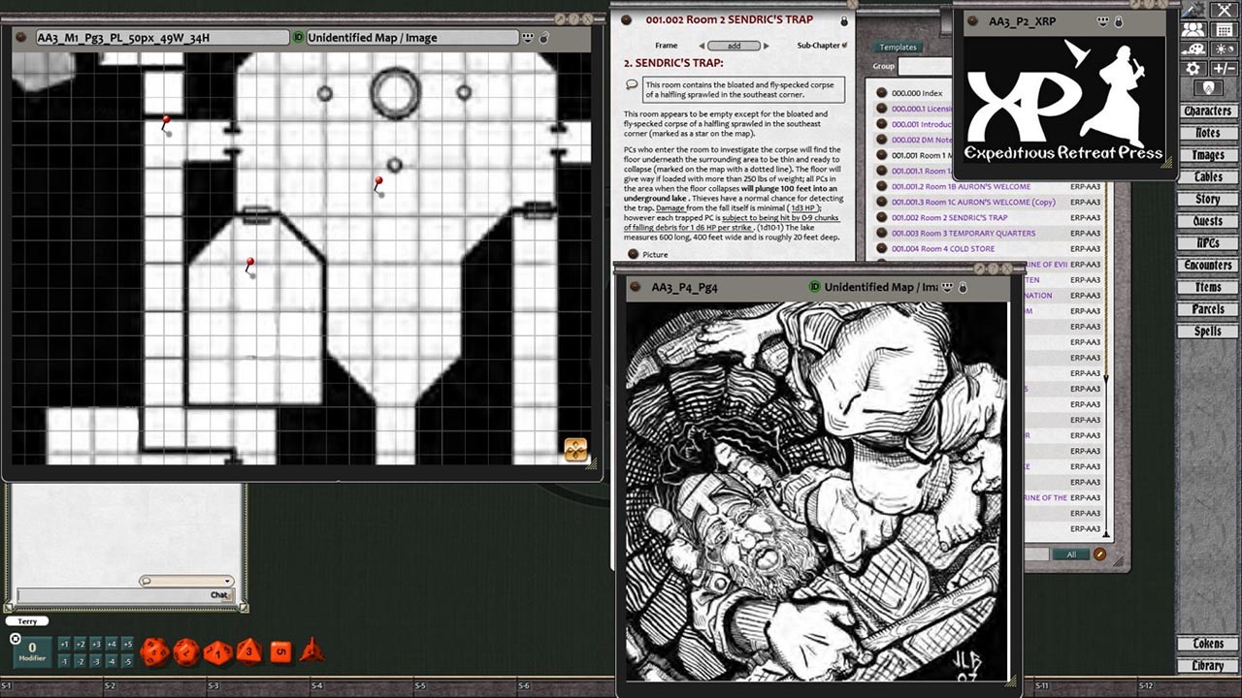Image resolution: width=1242 pixels, height=698 pixels.
Task: Select the Templates tab
Action: click(x=898, y=47)
